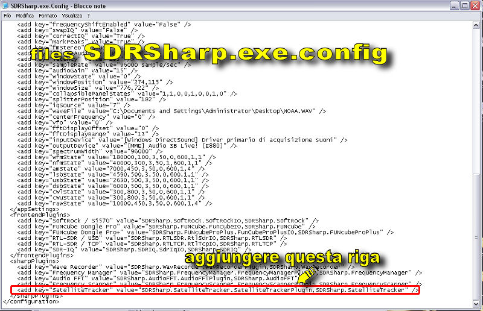
Task: Open the File menu
Action: 7,16
